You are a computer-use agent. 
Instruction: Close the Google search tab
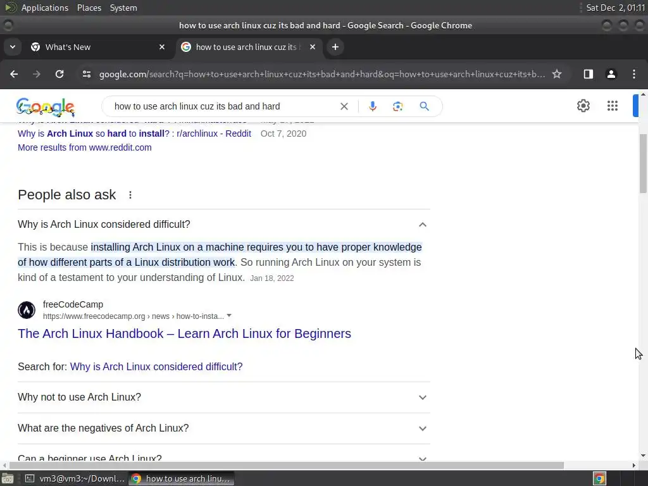313,47
